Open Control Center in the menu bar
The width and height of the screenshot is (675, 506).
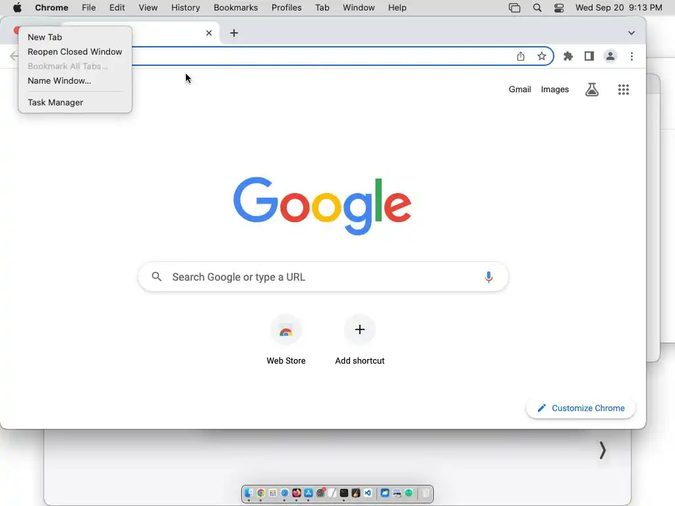(x=559, y=8)
